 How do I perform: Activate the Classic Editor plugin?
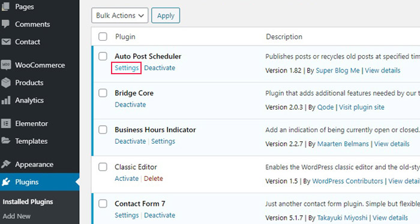tap(127, 178)
